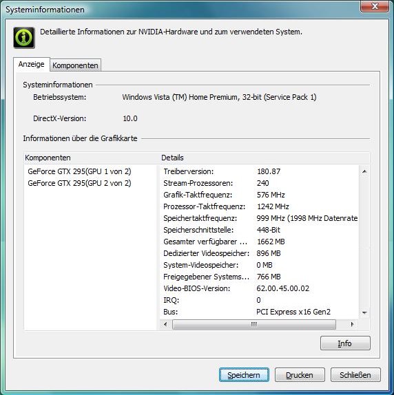Click the Dedizierter Videospeicher label
This screenshot has height=395, width=394.
point(206,253)
